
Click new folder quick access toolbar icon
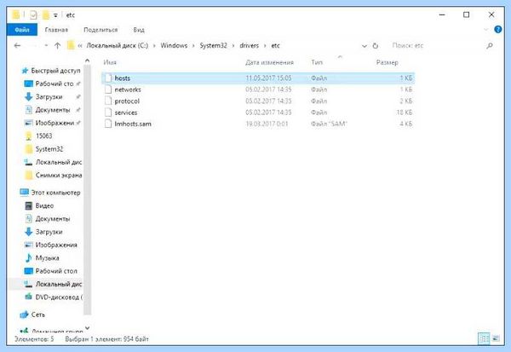point(46,15)
